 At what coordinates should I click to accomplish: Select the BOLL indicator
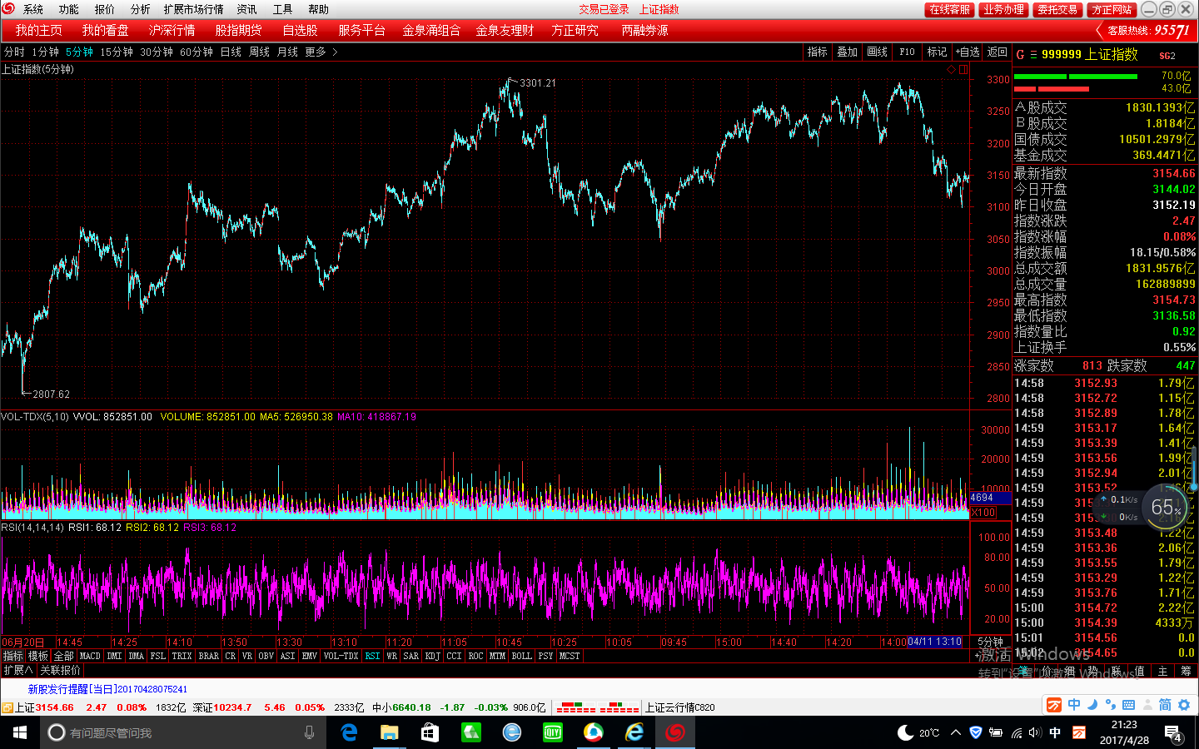click(522, 657)
